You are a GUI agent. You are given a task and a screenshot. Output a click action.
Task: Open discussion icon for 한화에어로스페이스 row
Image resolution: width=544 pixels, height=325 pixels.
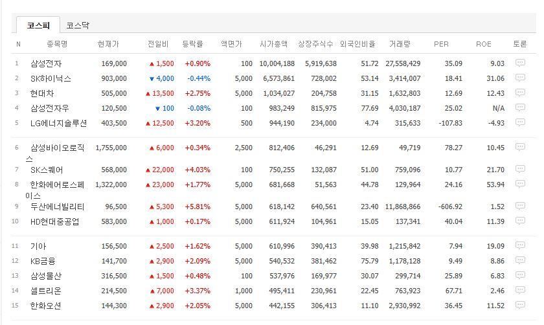pyautogui.click(x=520, y=184)
